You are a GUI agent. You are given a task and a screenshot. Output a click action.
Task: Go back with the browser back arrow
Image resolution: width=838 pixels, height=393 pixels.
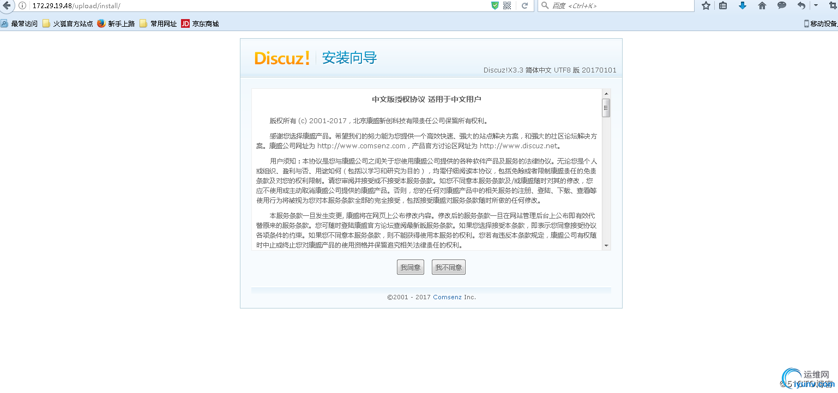point(7,5)
